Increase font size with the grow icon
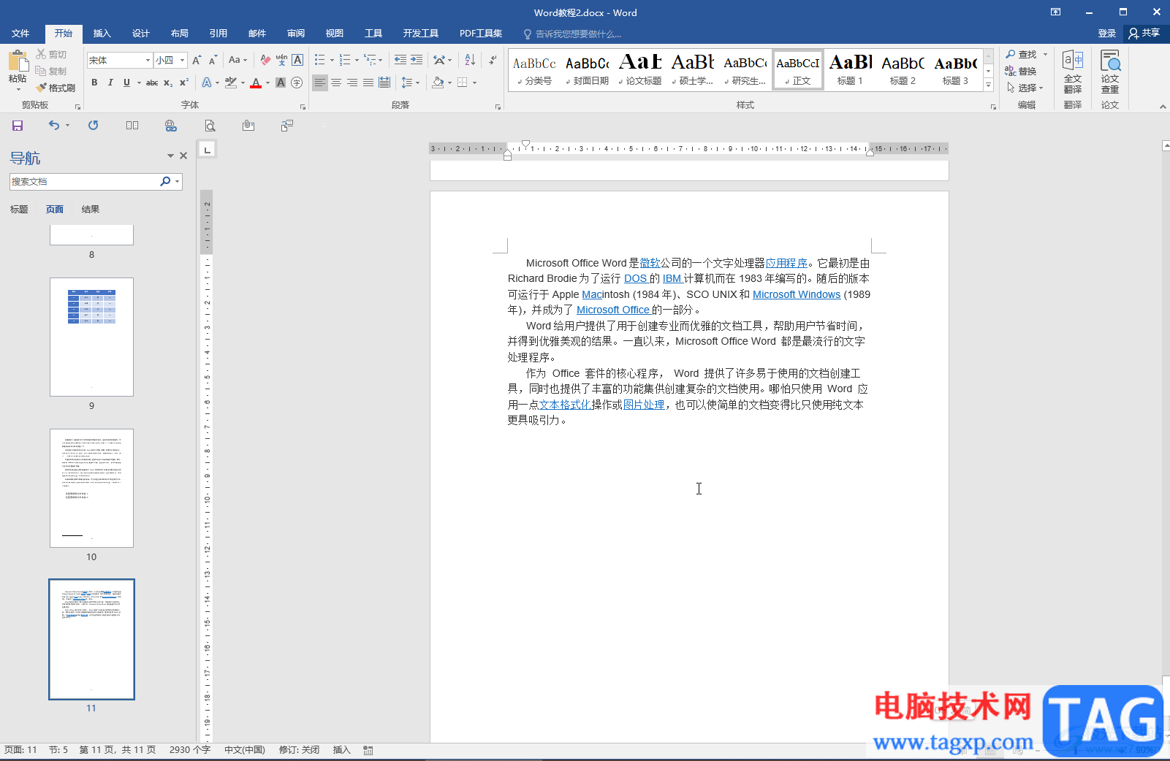This screenshot has height=761, width=1170. coord(197,60)
